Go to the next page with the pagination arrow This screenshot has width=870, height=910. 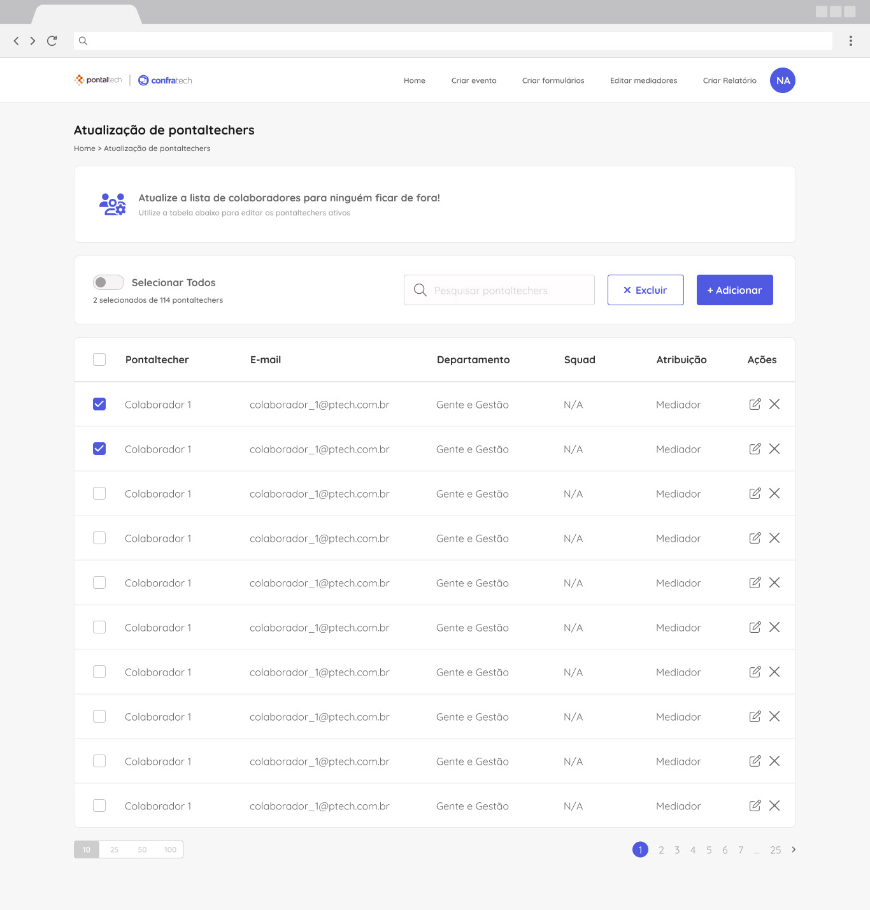(x=794, y=849)
